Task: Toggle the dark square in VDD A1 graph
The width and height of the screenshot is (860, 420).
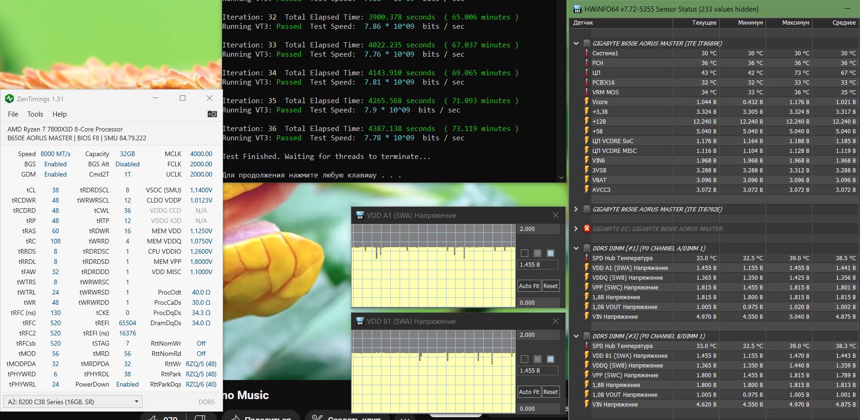Action: click(x=525, y=253)
